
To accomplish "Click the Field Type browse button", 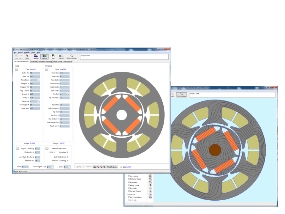I will (17, 69).
